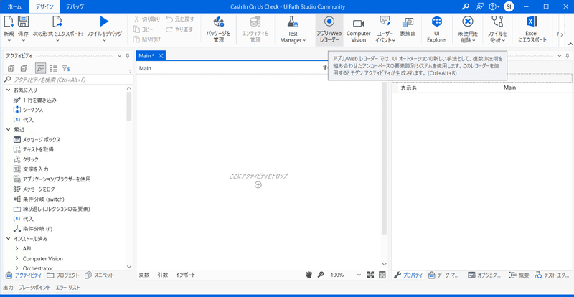
Task: Open 出力 panel
Action: click(8, 288)
